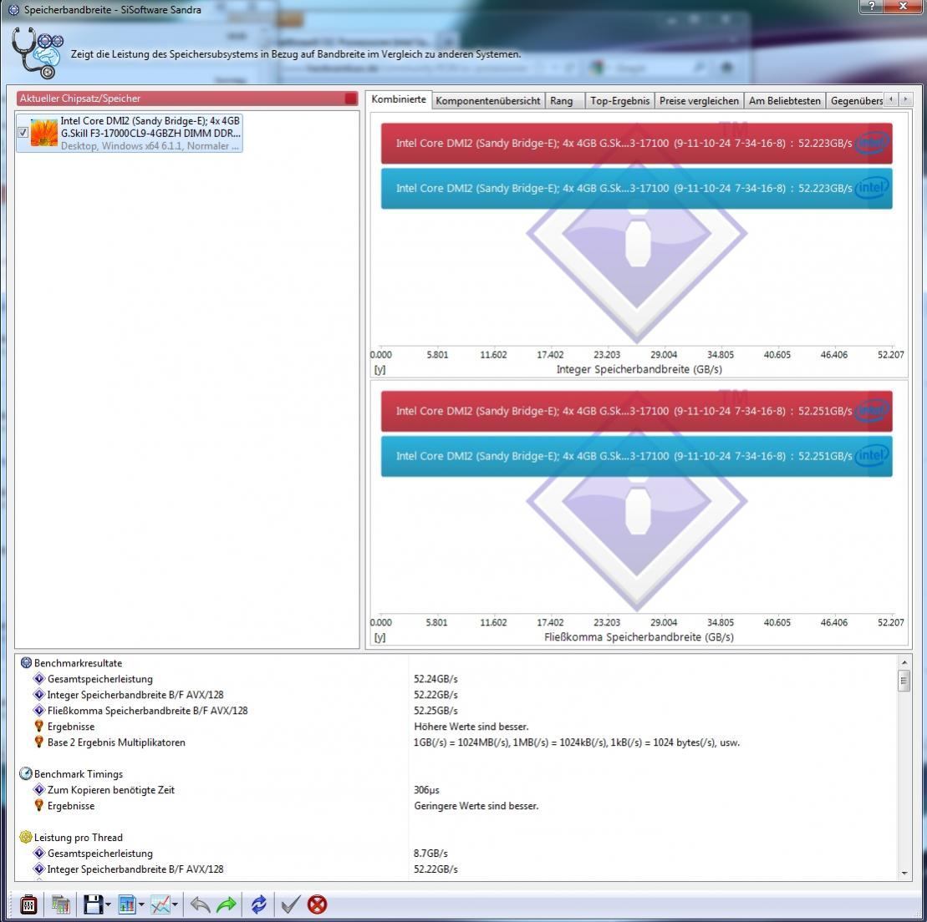Open the Rang tab
This screenshot has height=922, width=927.
[564, 101]
